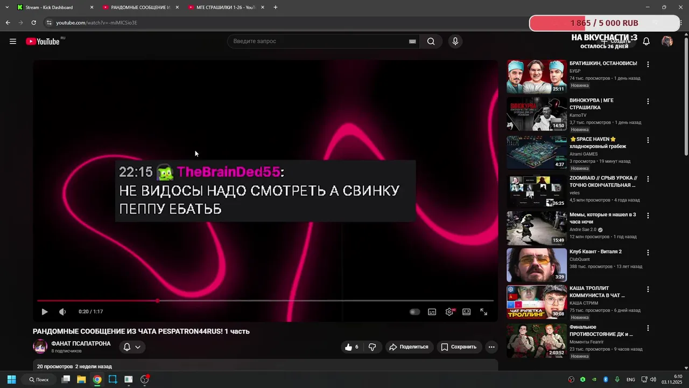Seek on the red video progress bar
This screenshot has height=388, width=689.
pyautogui.click(x=265, y=301)
